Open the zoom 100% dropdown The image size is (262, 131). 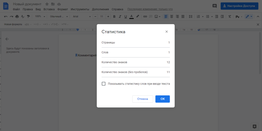(40, 16)
